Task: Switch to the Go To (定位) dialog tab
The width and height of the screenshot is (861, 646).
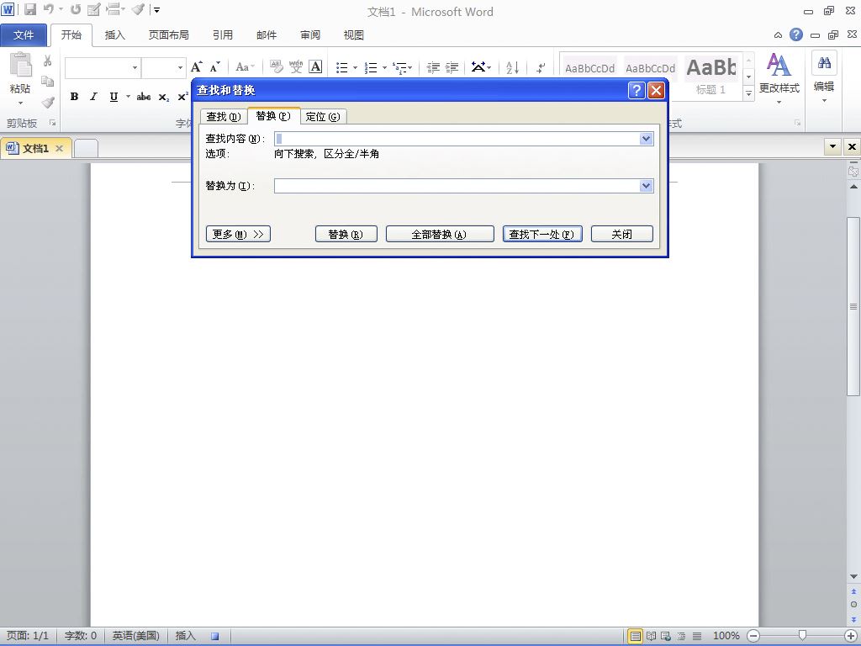Action: (323, 116)
